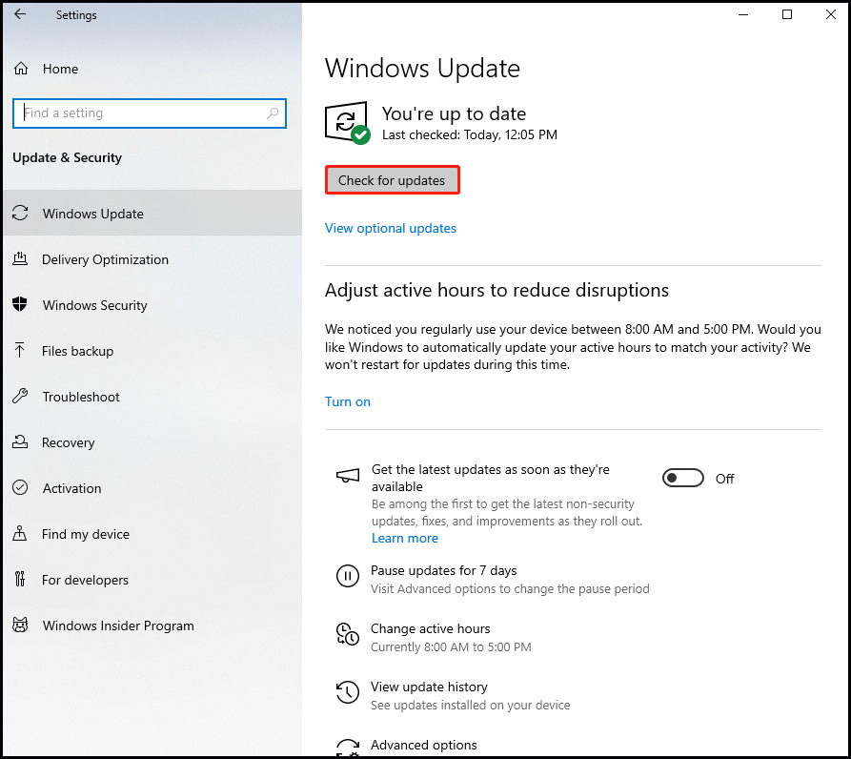The height and width of the screenshot is (759, 851).
Task: Open Learn more link
Action: (x=404, y=538)
